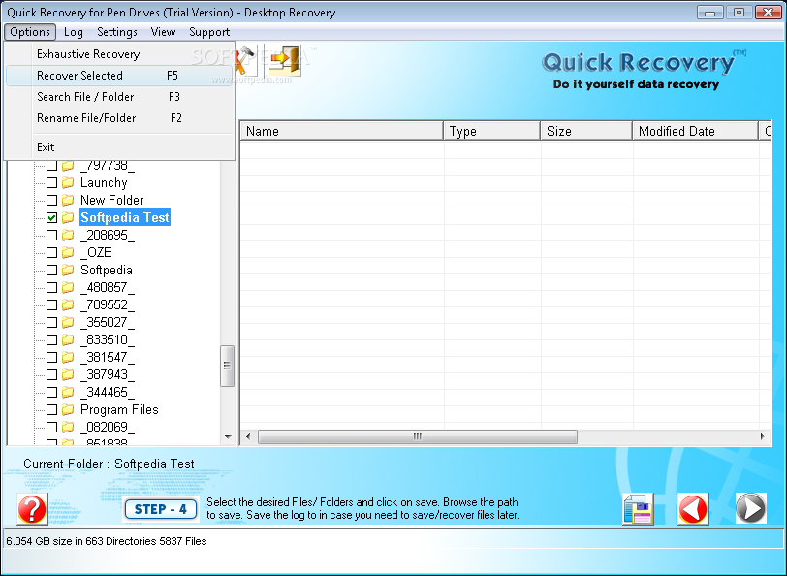Choose Exhaustive Recovery from Options menu
The height and width of the screenshot is (576, 787).
[x=119, y=54]
